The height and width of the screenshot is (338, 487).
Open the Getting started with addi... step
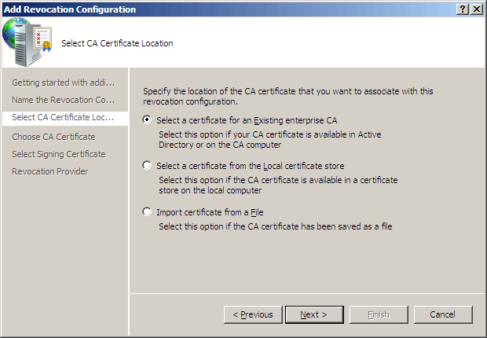[64, 83]
